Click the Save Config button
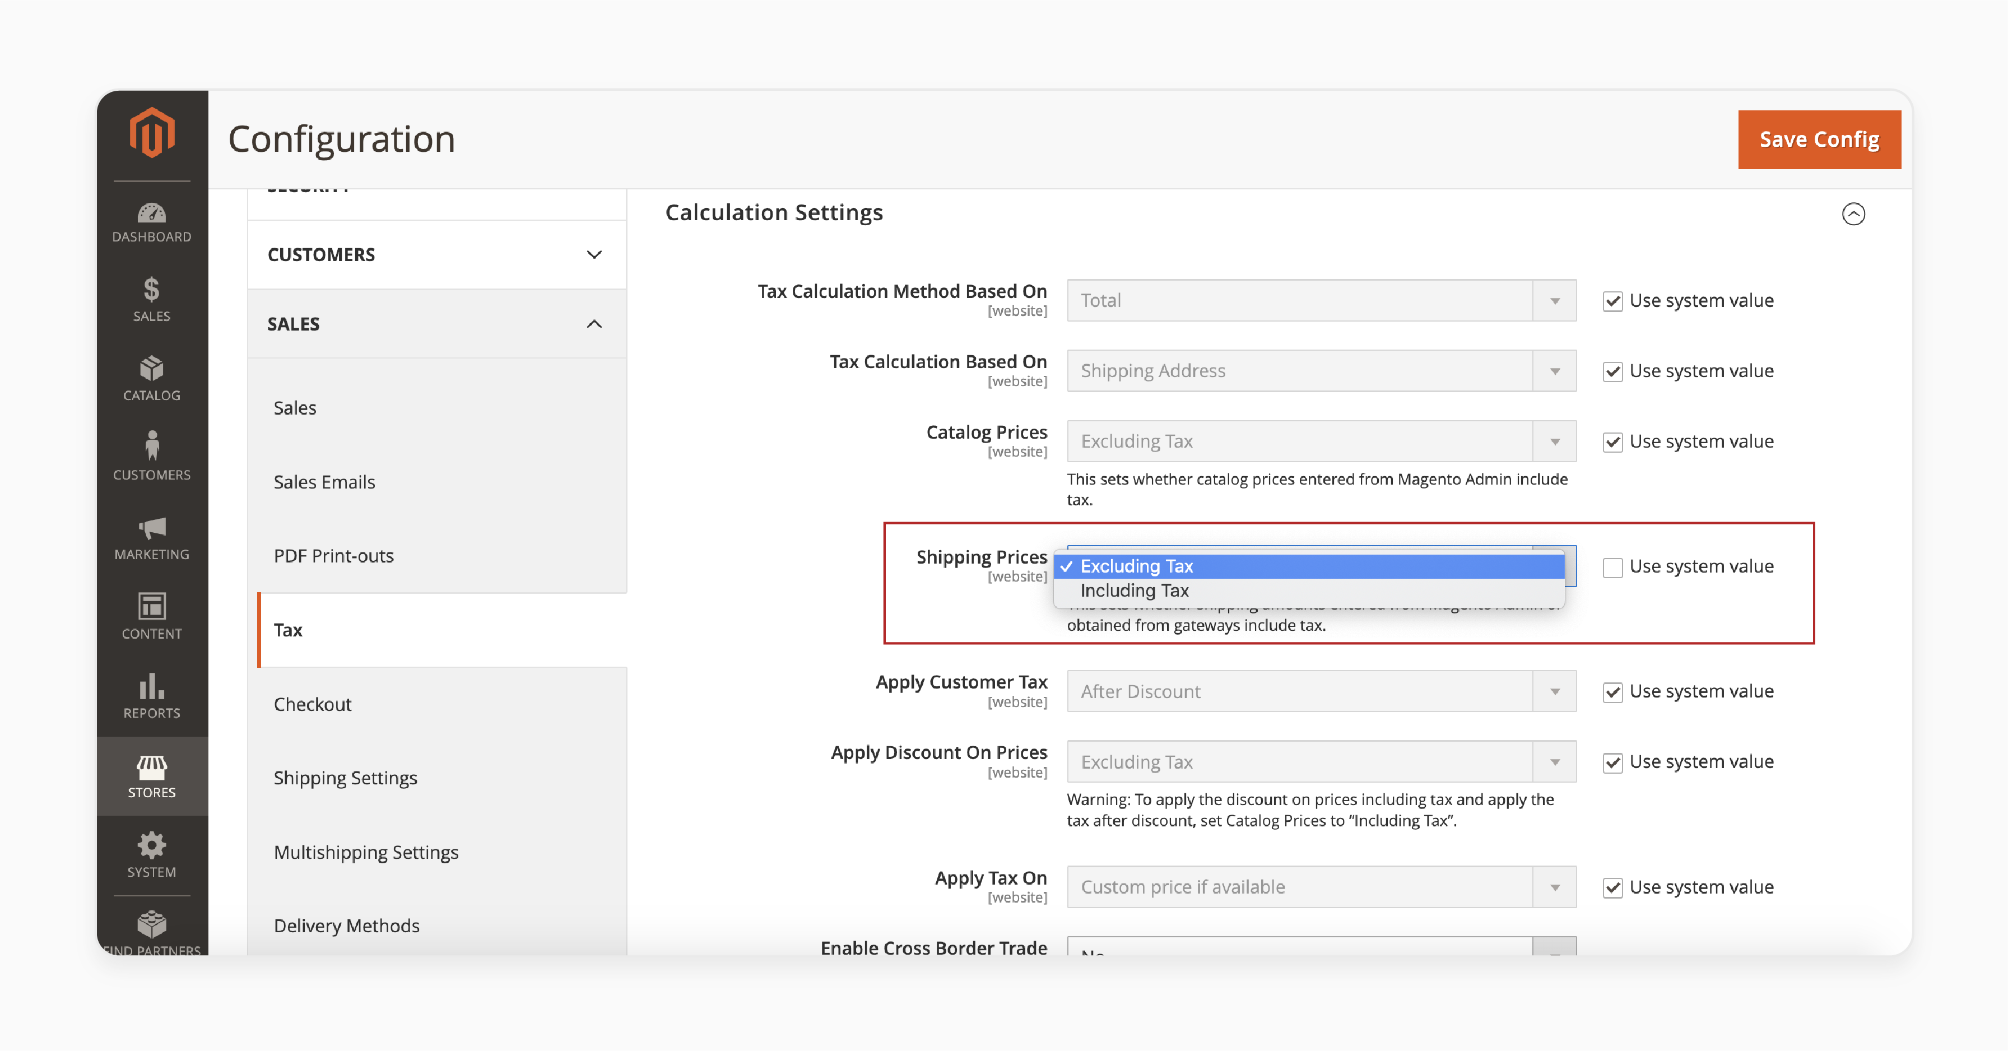Viewport: 2008px width, 1051px height. [x=1819, y=139]
